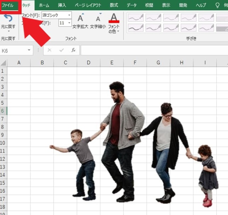228x215 pixels.
Task: Click into the formula bar input
Action: coord(154,50)
